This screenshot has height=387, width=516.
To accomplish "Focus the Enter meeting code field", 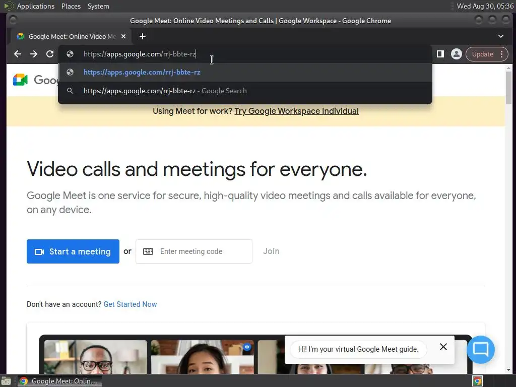I will coord(194,251).
